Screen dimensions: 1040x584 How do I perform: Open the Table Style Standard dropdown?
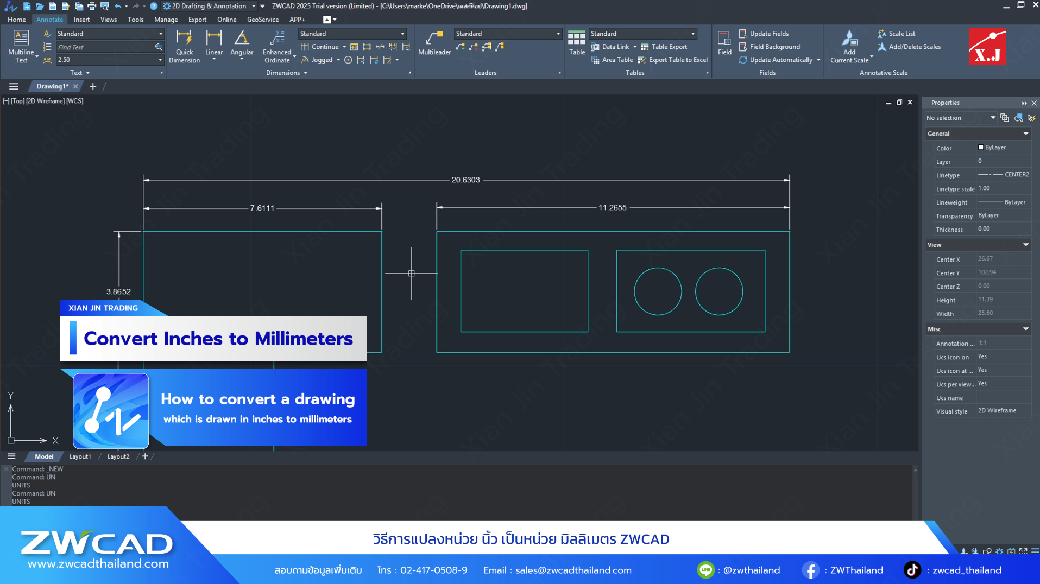click(x=693, y=34)
